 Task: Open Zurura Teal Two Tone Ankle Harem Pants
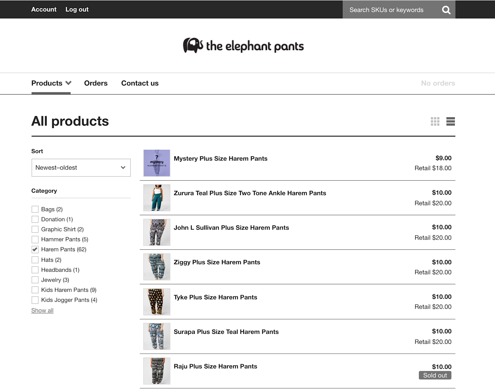point(250,193)
